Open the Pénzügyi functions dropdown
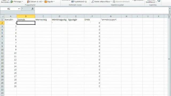Image resolution: width=171 pixels, height=96 pixels. pyautogui.click(x=17, y=2)
